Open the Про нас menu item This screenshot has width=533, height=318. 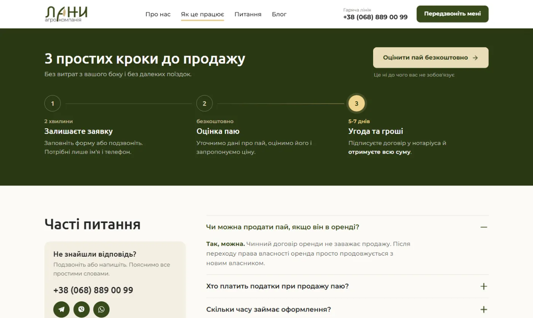pyautogui.click(x=158, y=14)
